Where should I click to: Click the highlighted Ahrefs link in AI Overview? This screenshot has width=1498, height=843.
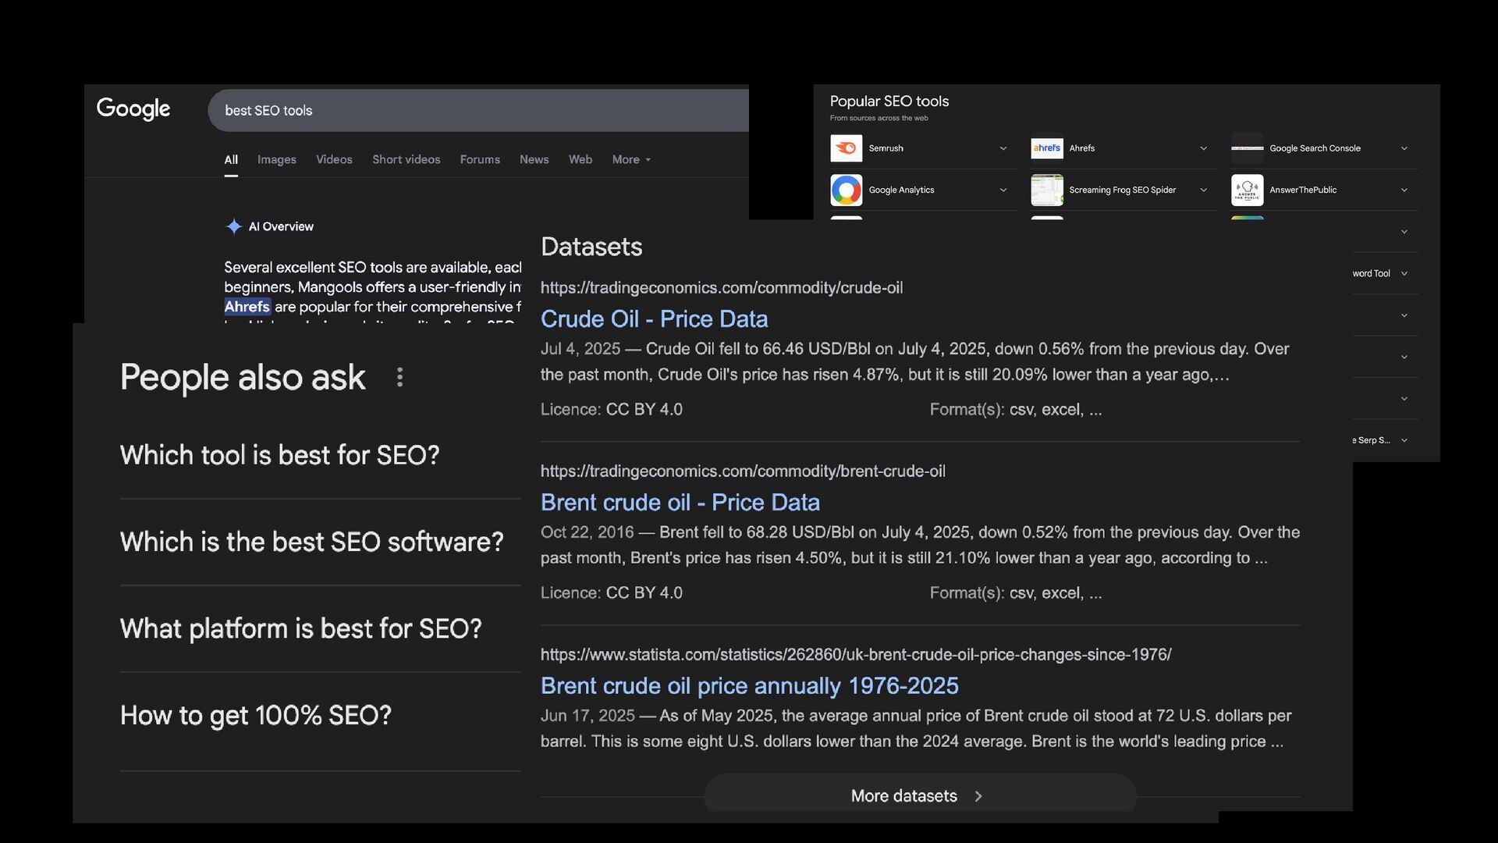pyautogui.click(x=247, y=307)
